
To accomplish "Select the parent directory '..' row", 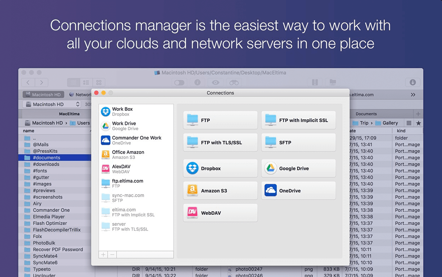I will [x=55, y=138].
